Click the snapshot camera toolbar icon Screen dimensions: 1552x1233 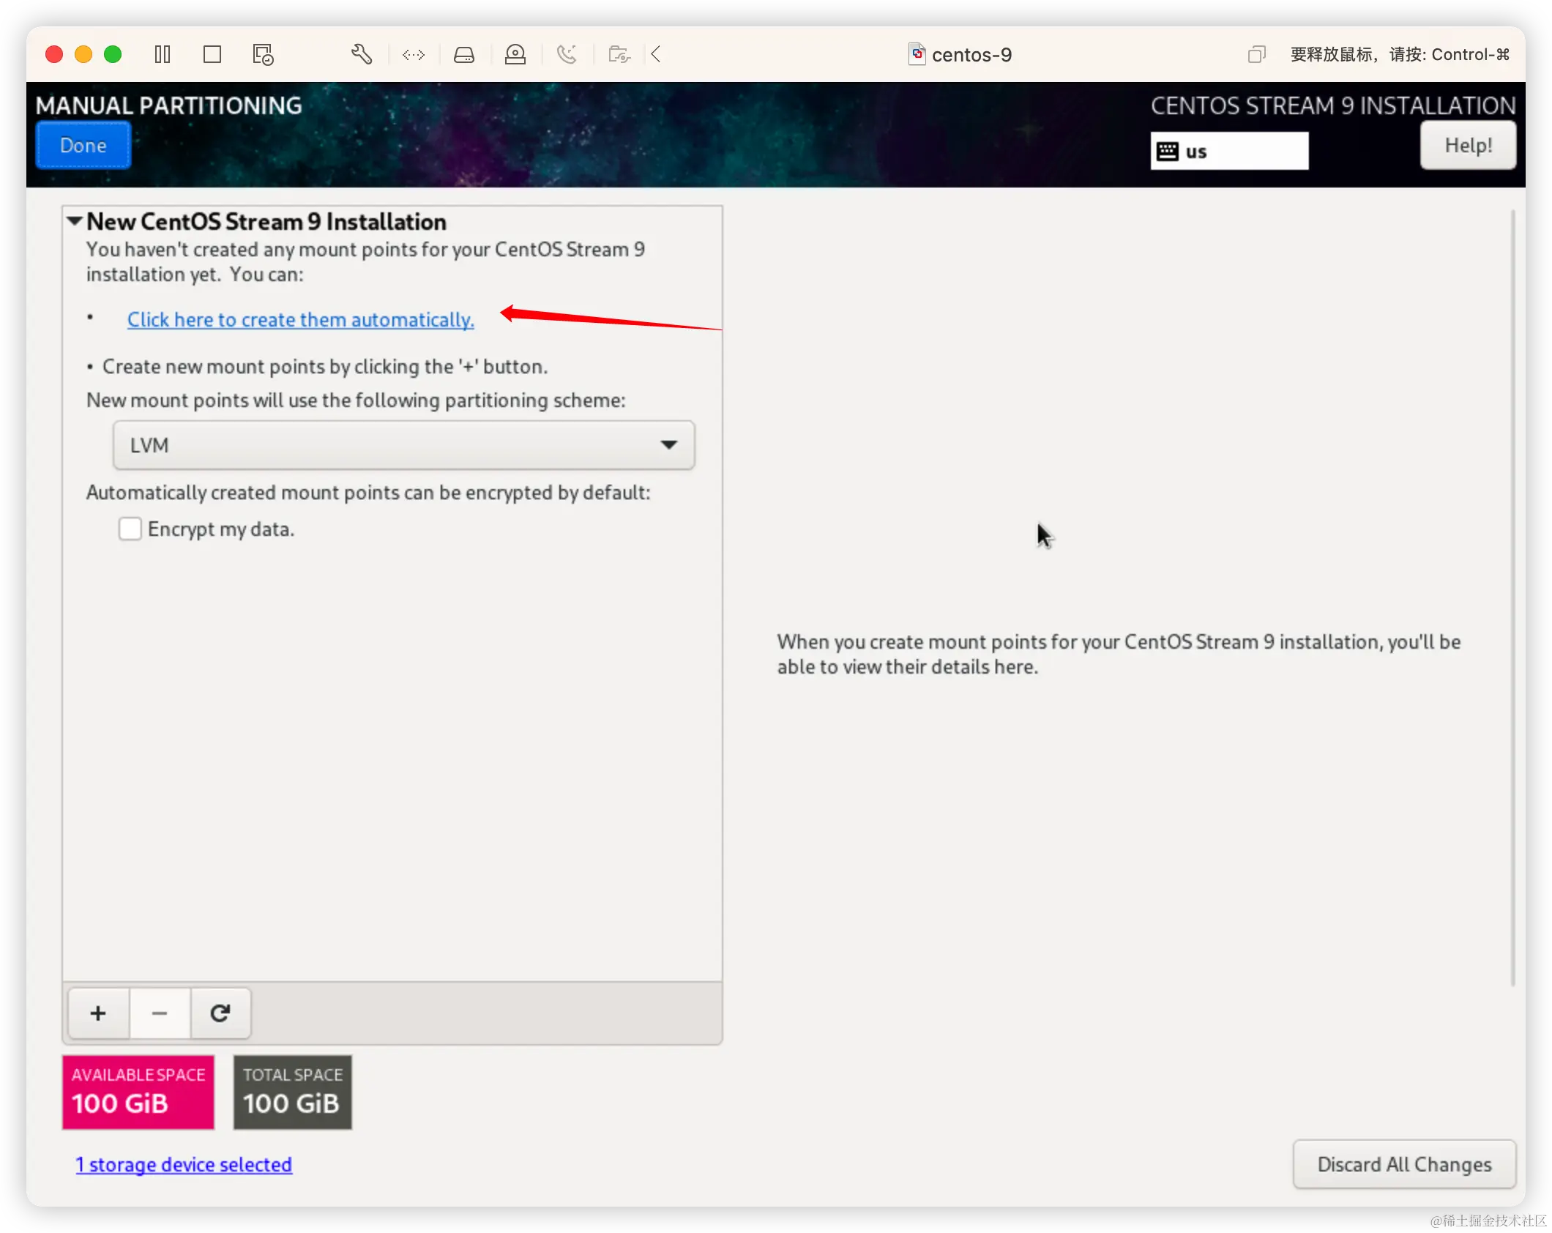click(619, 54)
